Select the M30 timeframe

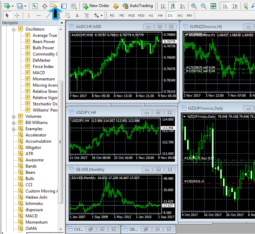(x=141, y=15)
